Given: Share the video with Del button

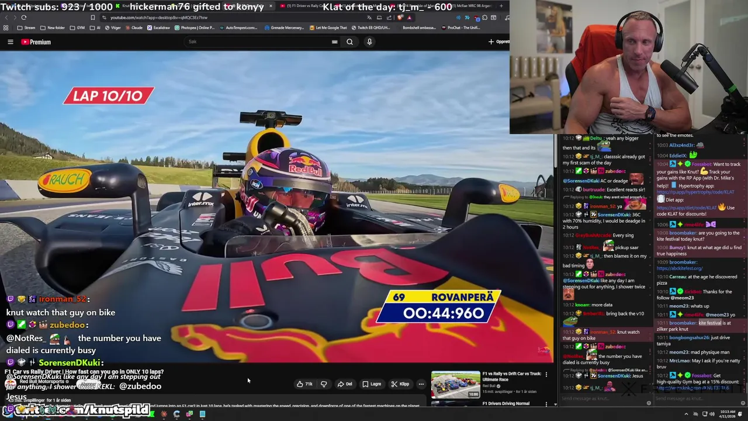Looking at the screenshot, I should pyautogui.click(x=345, y=384).
